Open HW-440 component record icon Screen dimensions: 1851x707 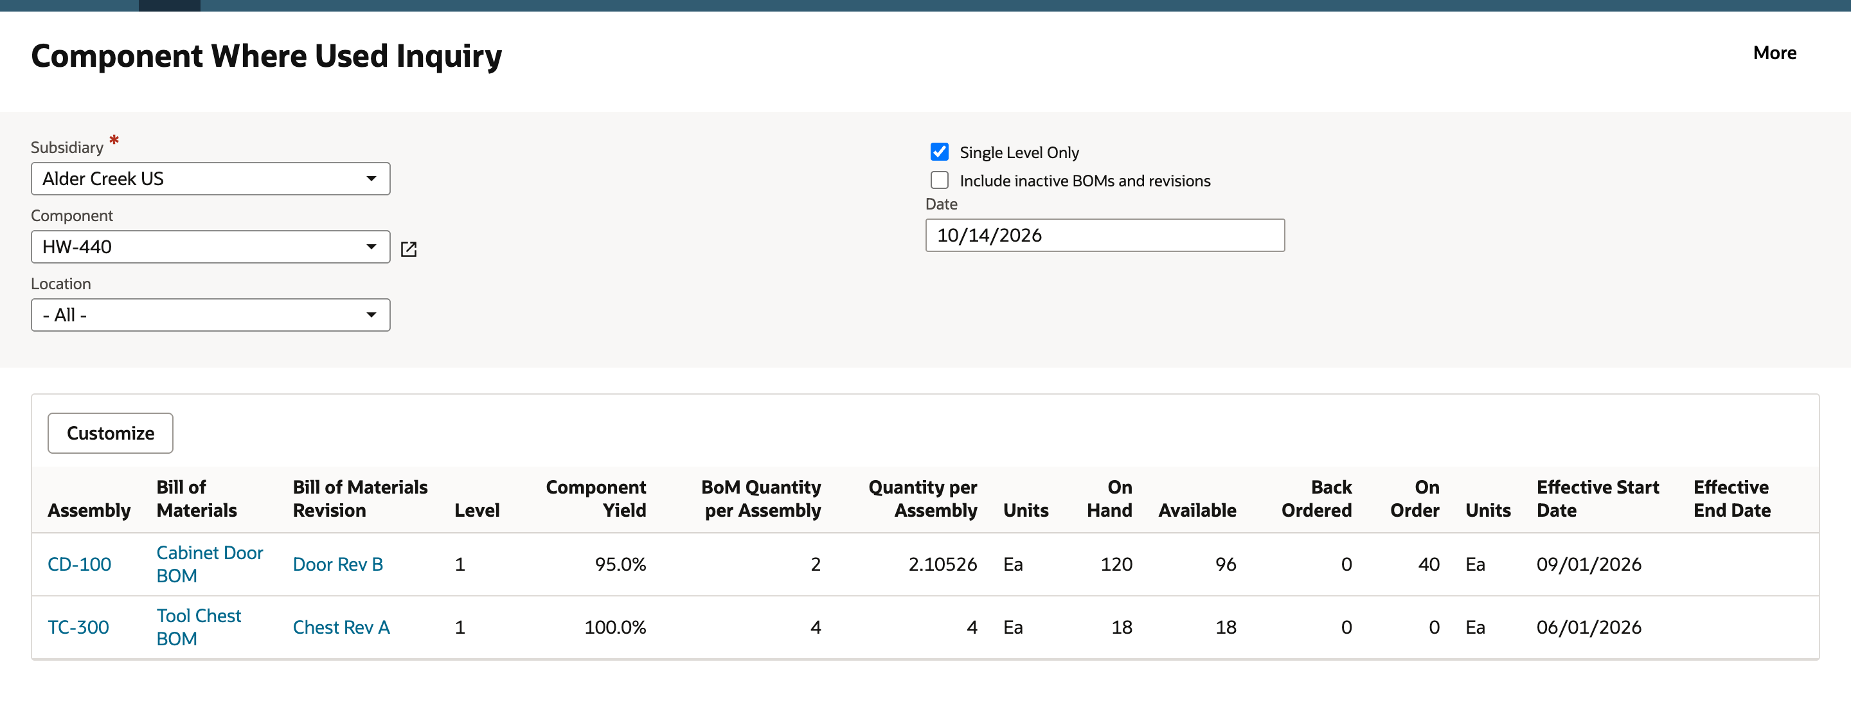tap(408, 249)
